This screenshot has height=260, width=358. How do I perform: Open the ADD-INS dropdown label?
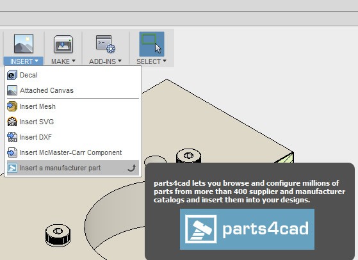click(105, 61)
